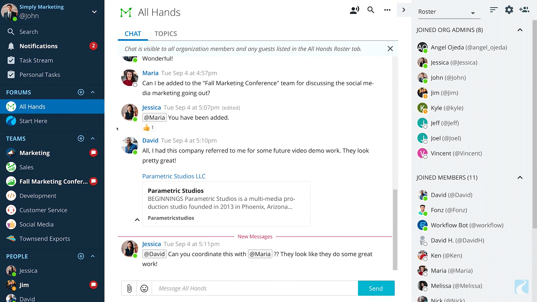537x302 pixels.
Task: Hide the roster panel with the arrow button
Action: [404, 10]
